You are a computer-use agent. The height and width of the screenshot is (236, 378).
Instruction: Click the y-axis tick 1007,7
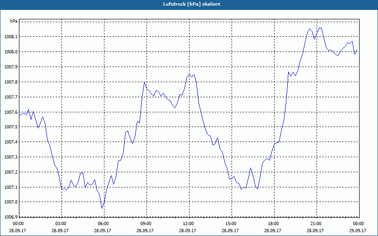pyautogui.click(x=11, y=97)
